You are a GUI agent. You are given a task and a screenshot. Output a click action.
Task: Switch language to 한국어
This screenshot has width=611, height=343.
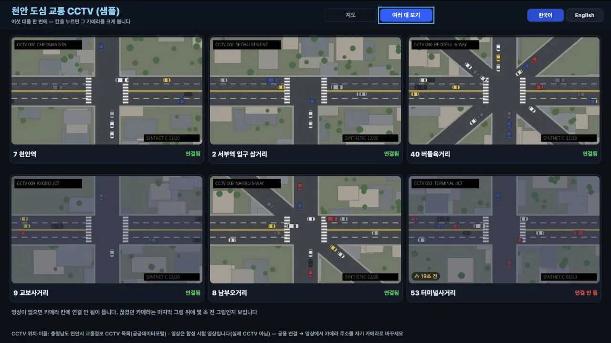click(546, 15)
